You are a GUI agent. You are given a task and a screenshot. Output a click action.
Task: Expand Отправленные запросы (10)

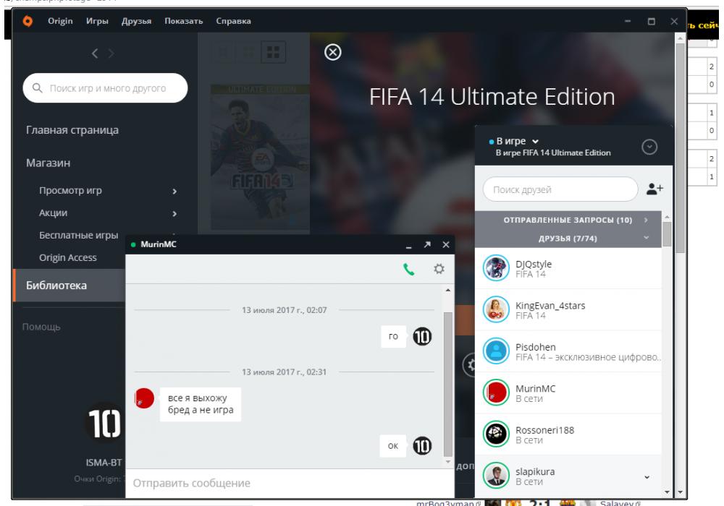tap(568, 220)
